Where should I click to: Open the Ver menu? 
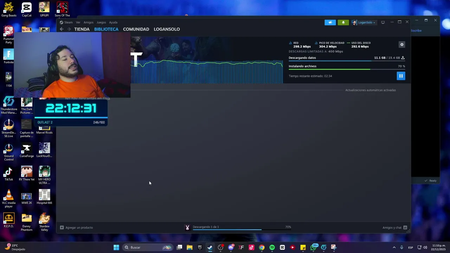[x=78, y=22]
